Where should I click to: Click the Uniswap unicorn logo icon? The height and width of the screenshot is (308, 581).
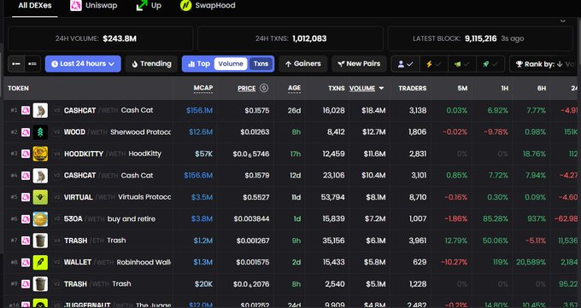click(76, 5)
